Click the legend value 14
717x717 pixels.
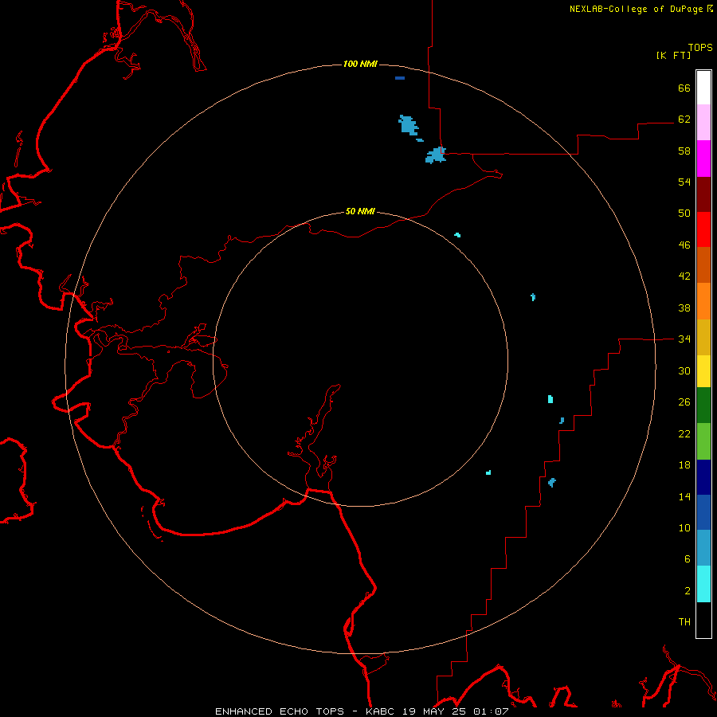pos(684,496)
